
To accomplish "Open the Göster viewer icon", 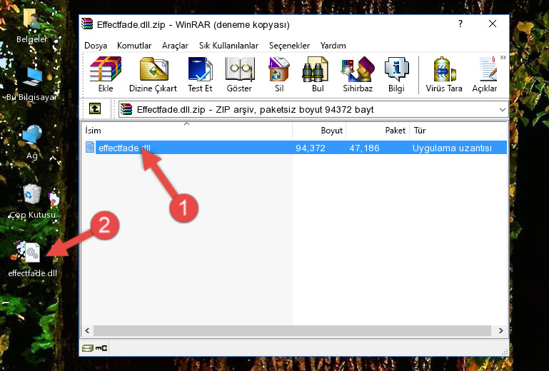I will tap(239, 74).
